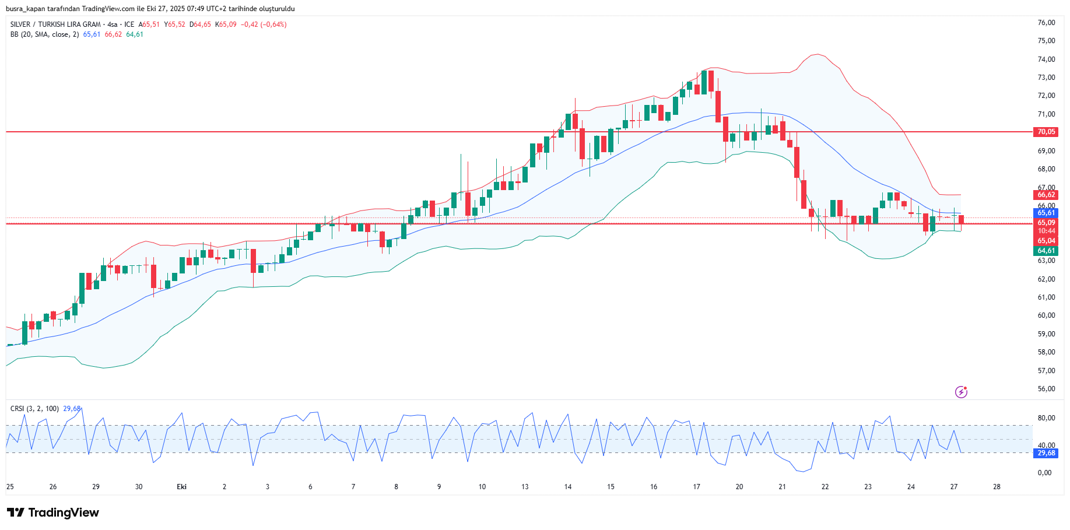Click the red 70,05 price label
The image size is (1070, 530).
[x=1046, y=132]
